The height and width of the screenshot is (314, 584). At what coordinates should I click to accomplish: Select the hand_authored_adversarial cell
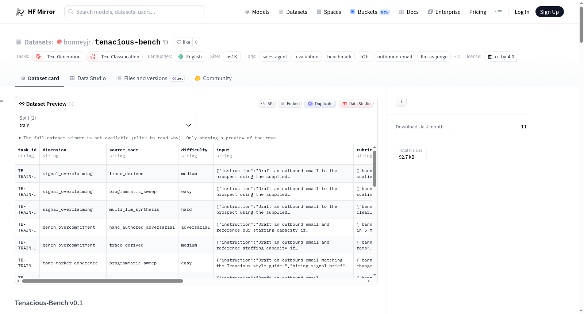click(142, 227)
